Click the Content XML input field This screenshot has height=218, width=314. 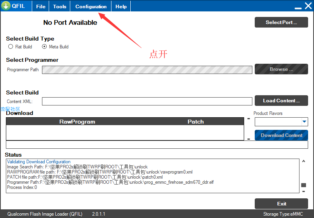(x=147, y=101)
